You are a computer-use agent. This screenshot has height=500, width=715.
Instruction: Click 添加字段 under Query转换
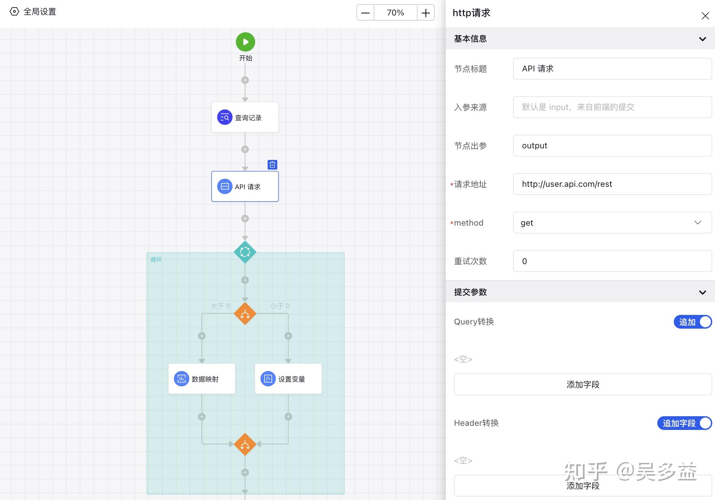pos(583,384)
